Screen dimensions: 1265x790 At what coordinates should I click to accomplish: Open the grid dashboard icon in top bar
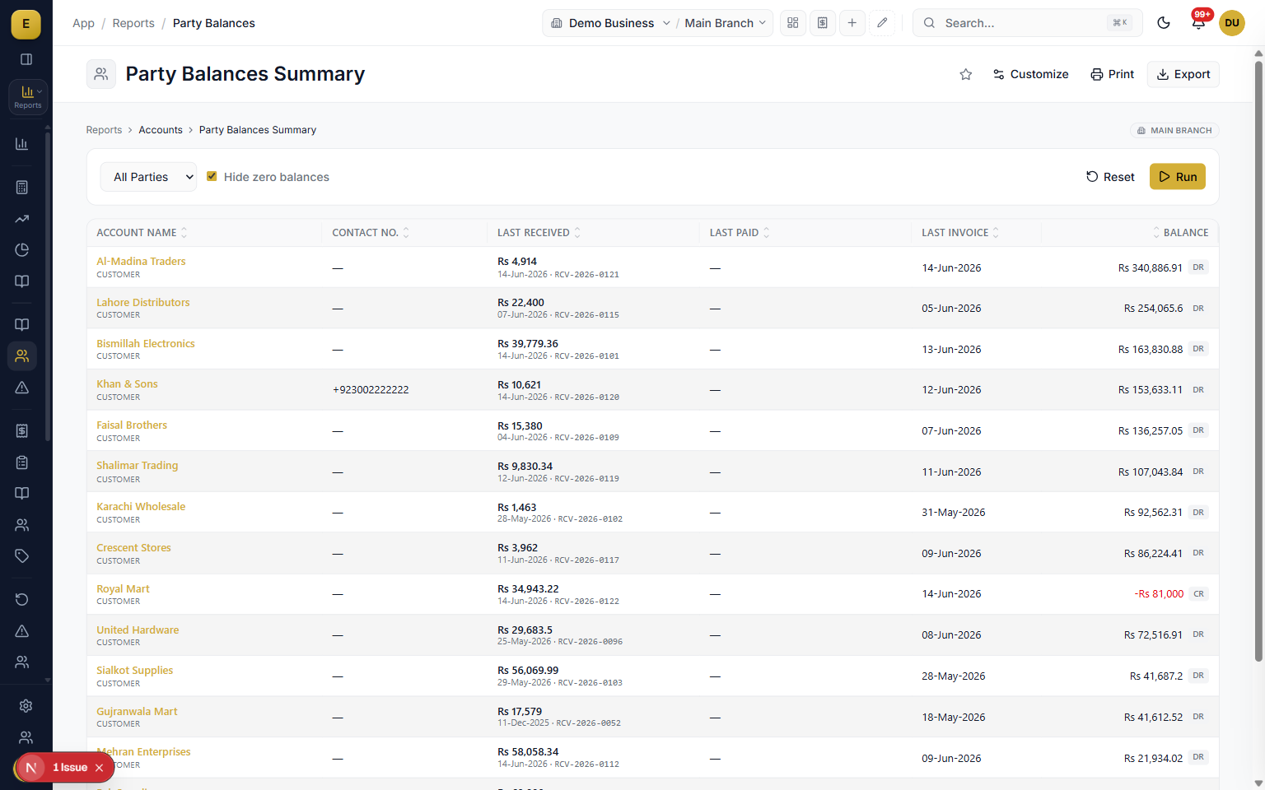pyautogui.click(x=793, y=23)
